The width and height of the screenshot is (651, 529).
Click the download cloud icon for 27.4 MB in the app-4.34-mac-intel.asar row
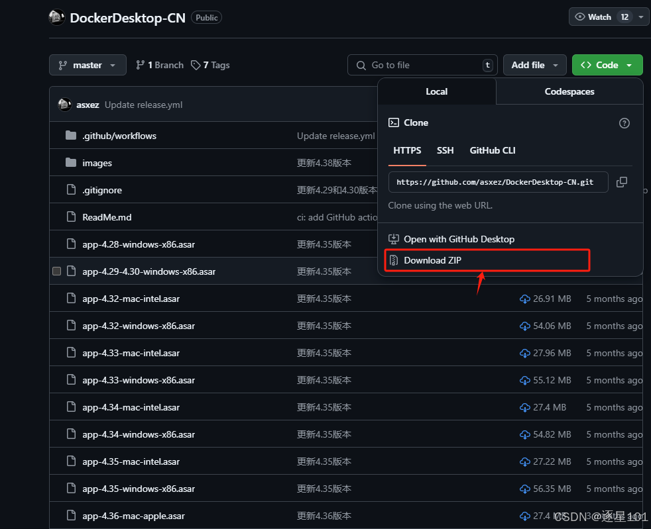[525, 408]
